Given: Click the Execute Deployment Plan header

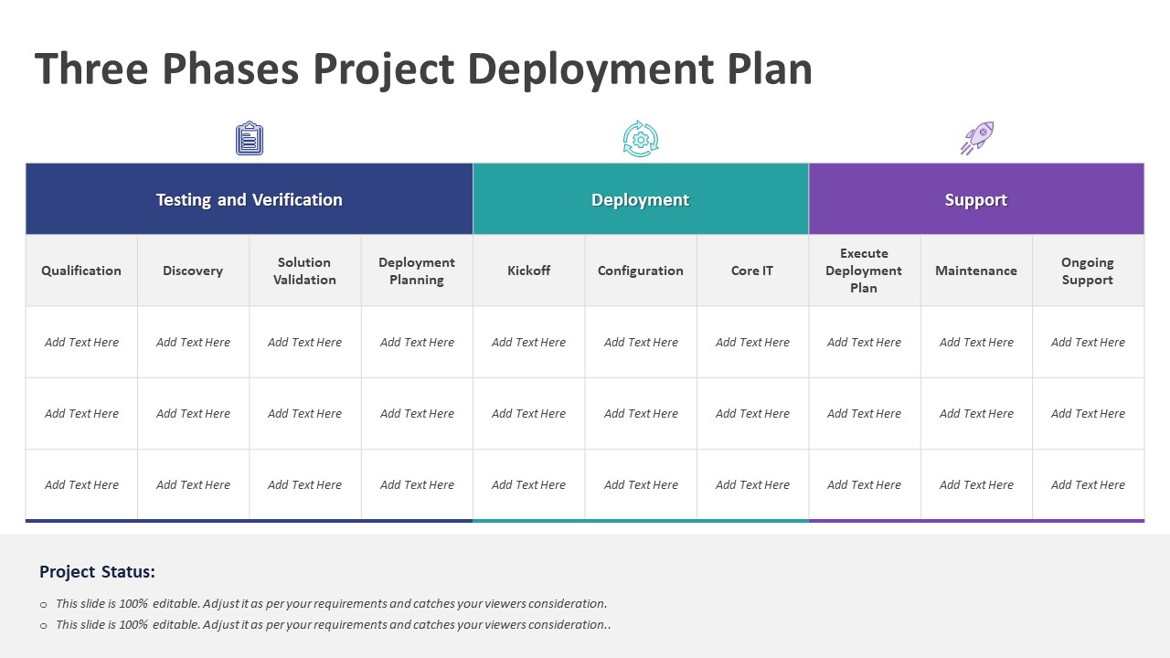Looking at the screenshot, I should pyautogui.click(x=864, y=271).
